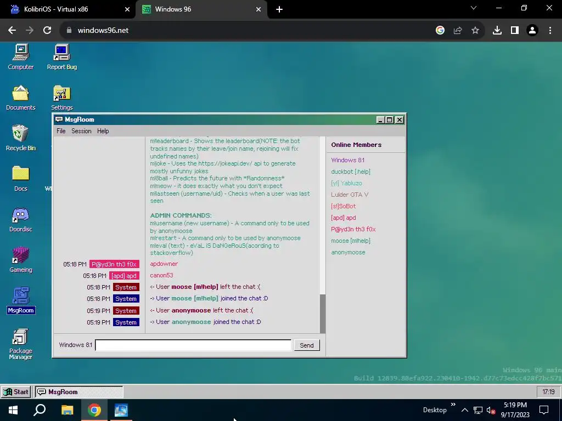Open the Chrome three-dot menu
Viewport: 562px width, 421px height.
click(550, 31)
